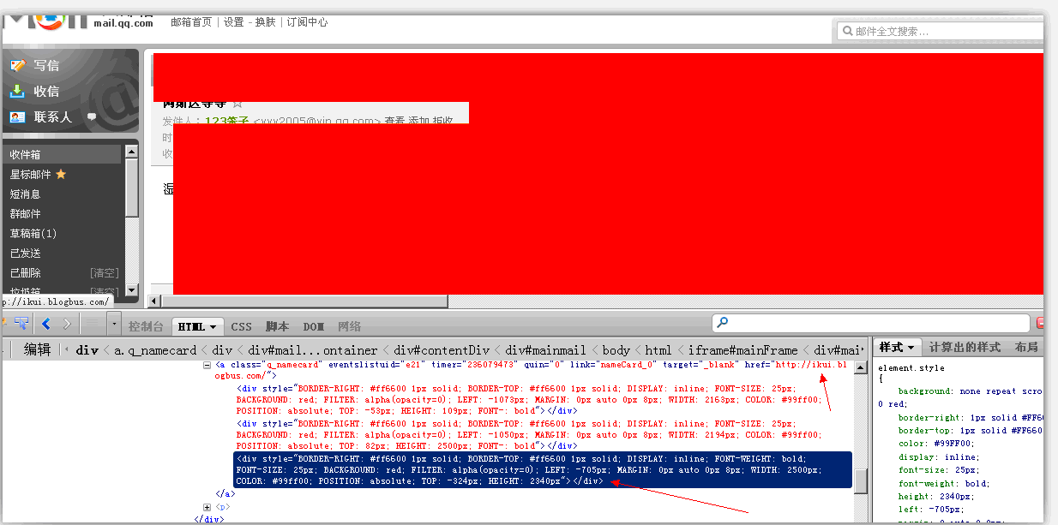
Task: Click the Firebug inspect element icon
Action: [21, 323]
